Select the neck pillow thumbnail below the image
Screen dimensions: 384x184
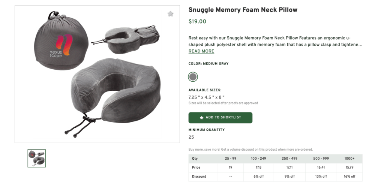(37, 158)
